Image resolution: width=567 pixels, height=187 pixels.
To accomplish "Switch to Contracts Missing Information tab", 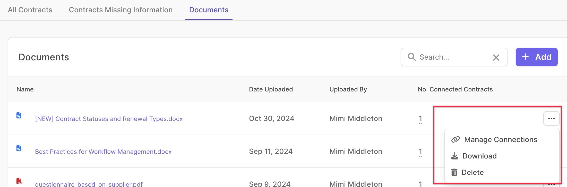I will [121, 10].
